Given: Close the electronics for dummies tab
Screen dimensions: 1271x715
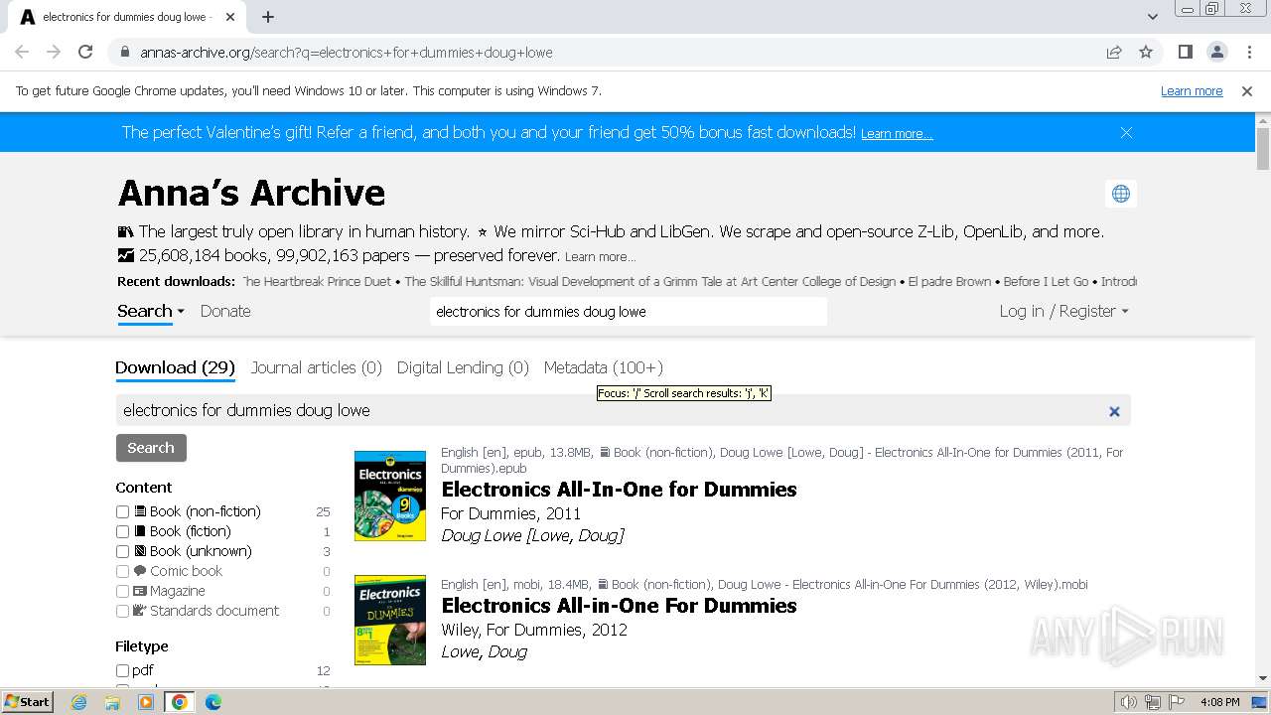Looking at the screenshot, I should (x=230, y=17).
